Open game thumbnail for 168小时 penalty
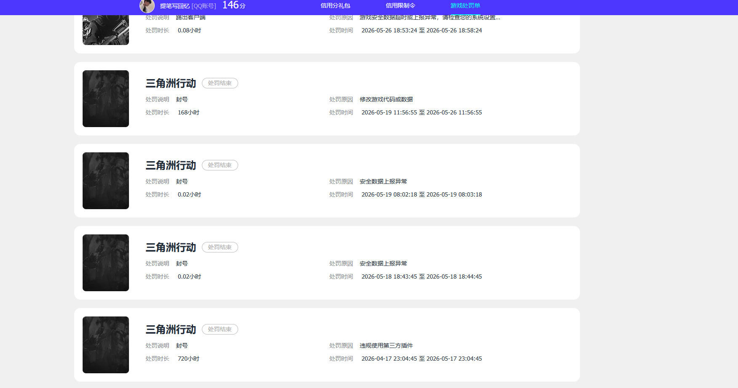Screen dimensions: 738x388 106,98
